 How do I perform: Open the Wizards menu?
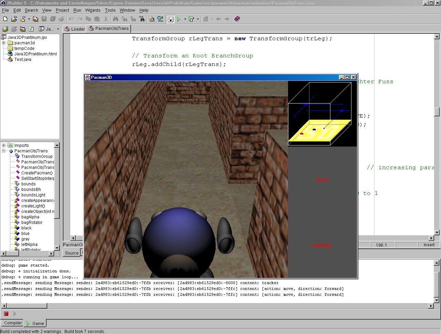pyautogui.click(x=93, y=10)
